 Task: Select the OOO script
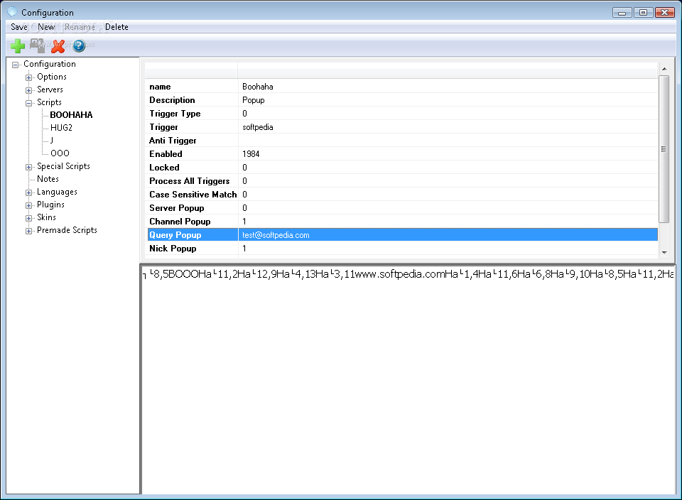pyautogui.click(x=60, y=153)
